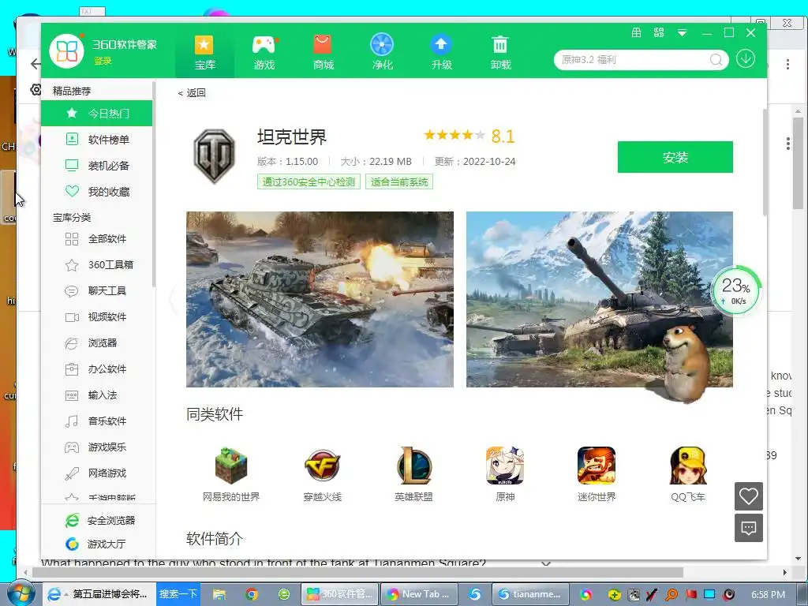The image size is (808, 606).
Task: Click the pinned Chrome taskbar icon
Action: click(x=252, y=594)
